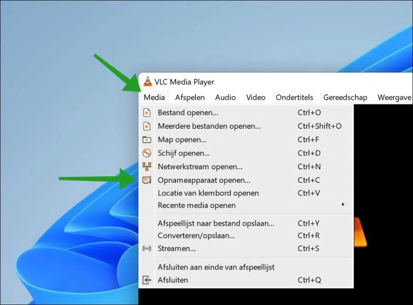413x305 pixels.
Task: Open the Media menu
Action: pos(154,97)
